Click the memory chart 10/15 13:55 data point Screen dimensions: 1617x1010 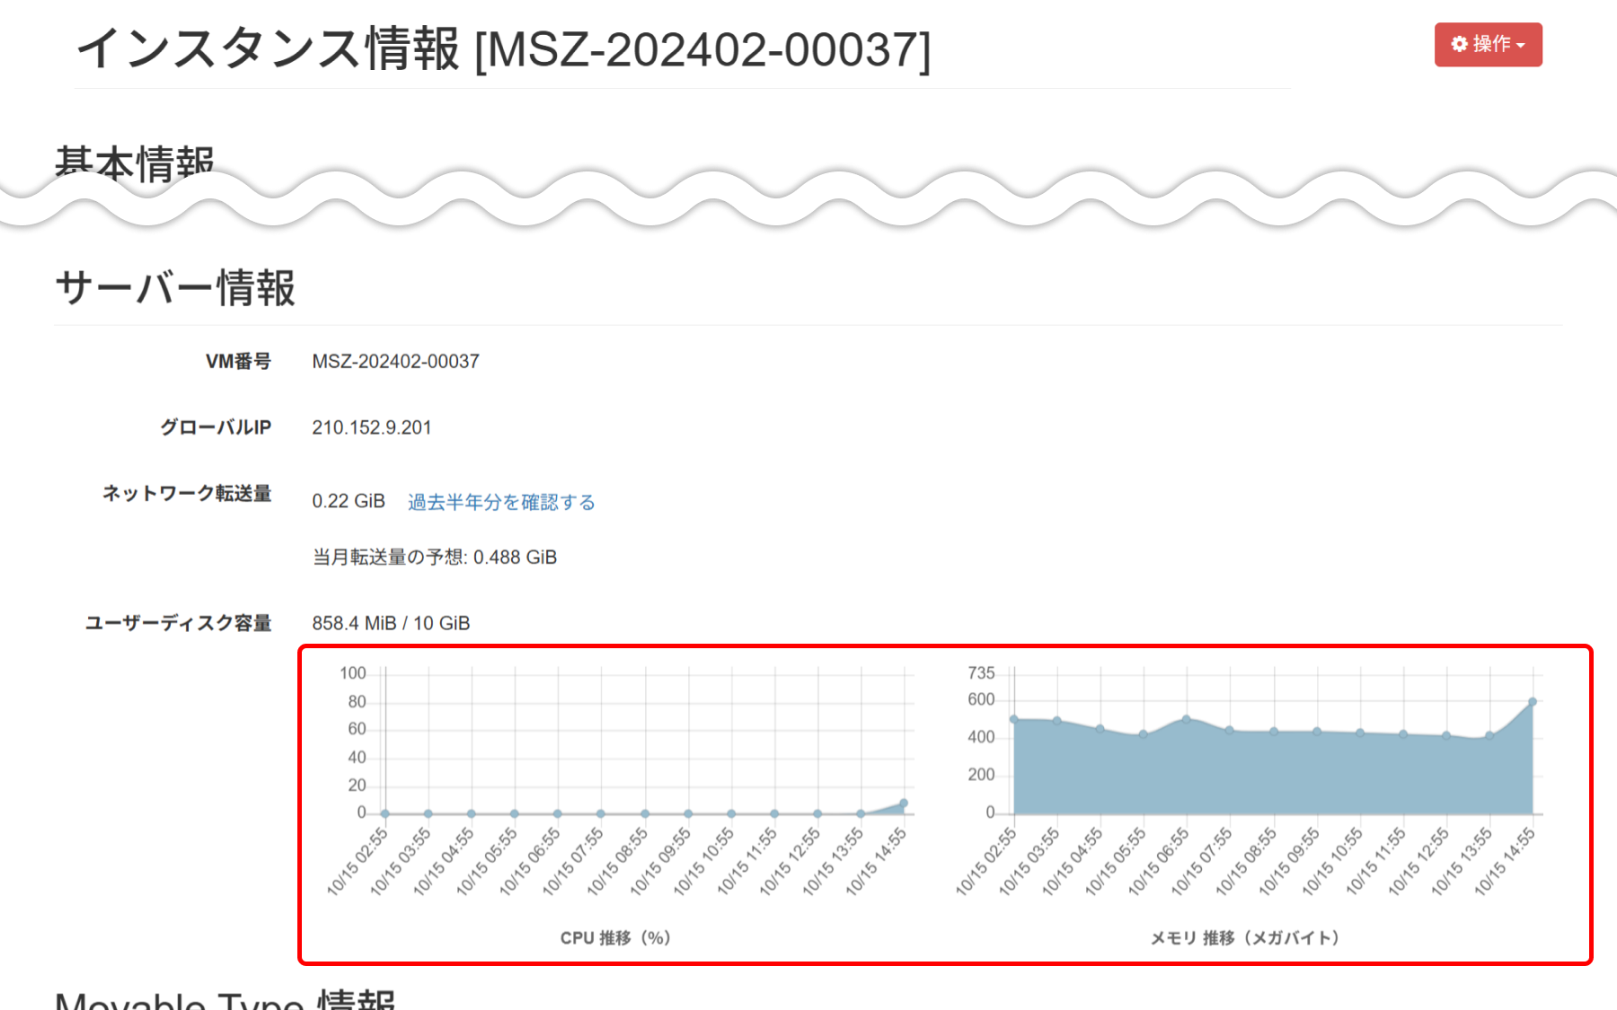1489,735
